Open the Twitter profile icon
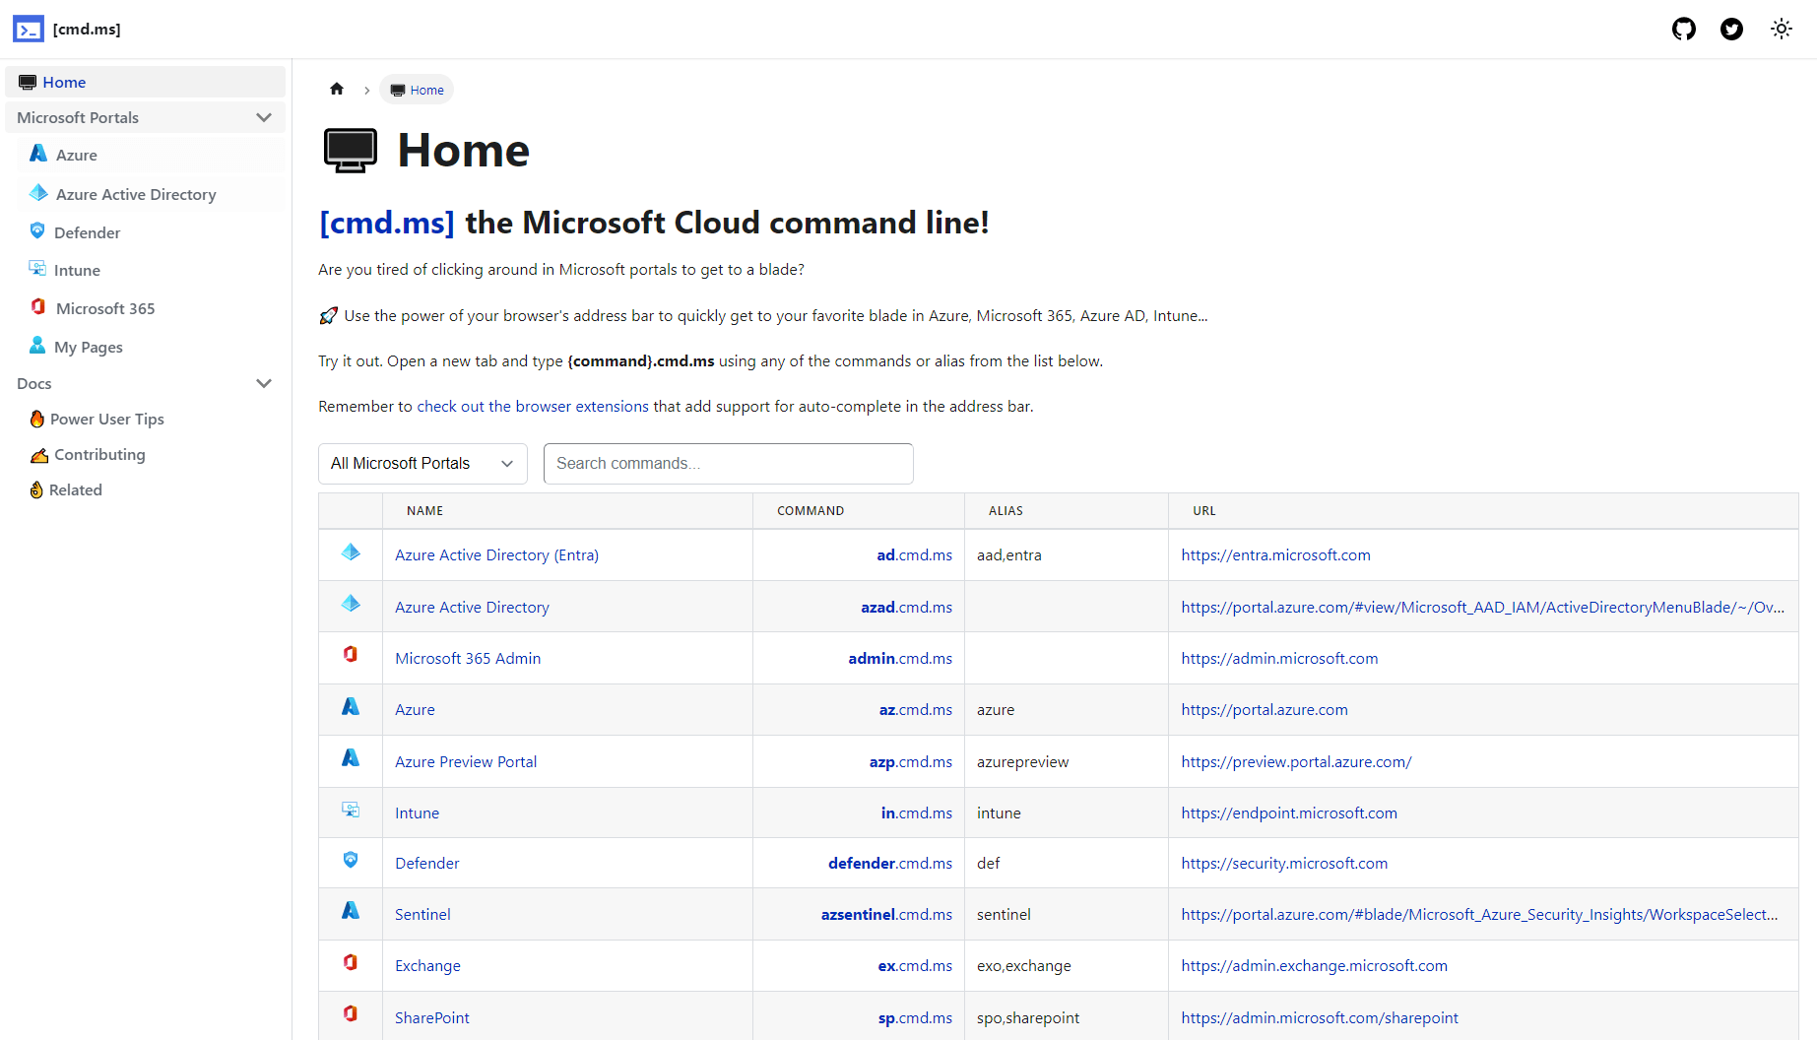1817x1040 pixels. (x=1731, y=30)
